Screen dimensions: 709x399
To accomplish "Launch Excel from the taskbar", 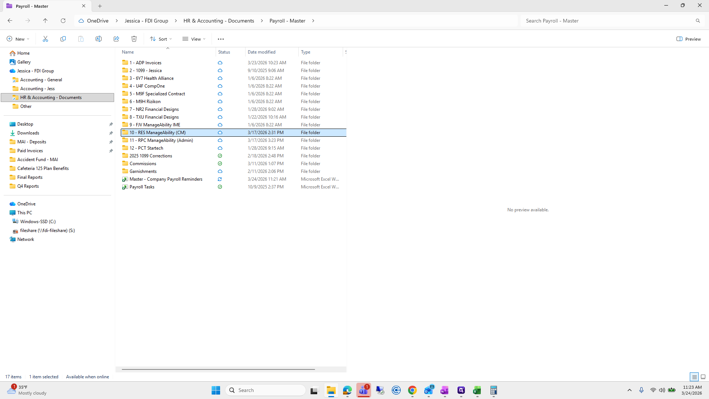I will pyautogui.click(x=477, y=390).
